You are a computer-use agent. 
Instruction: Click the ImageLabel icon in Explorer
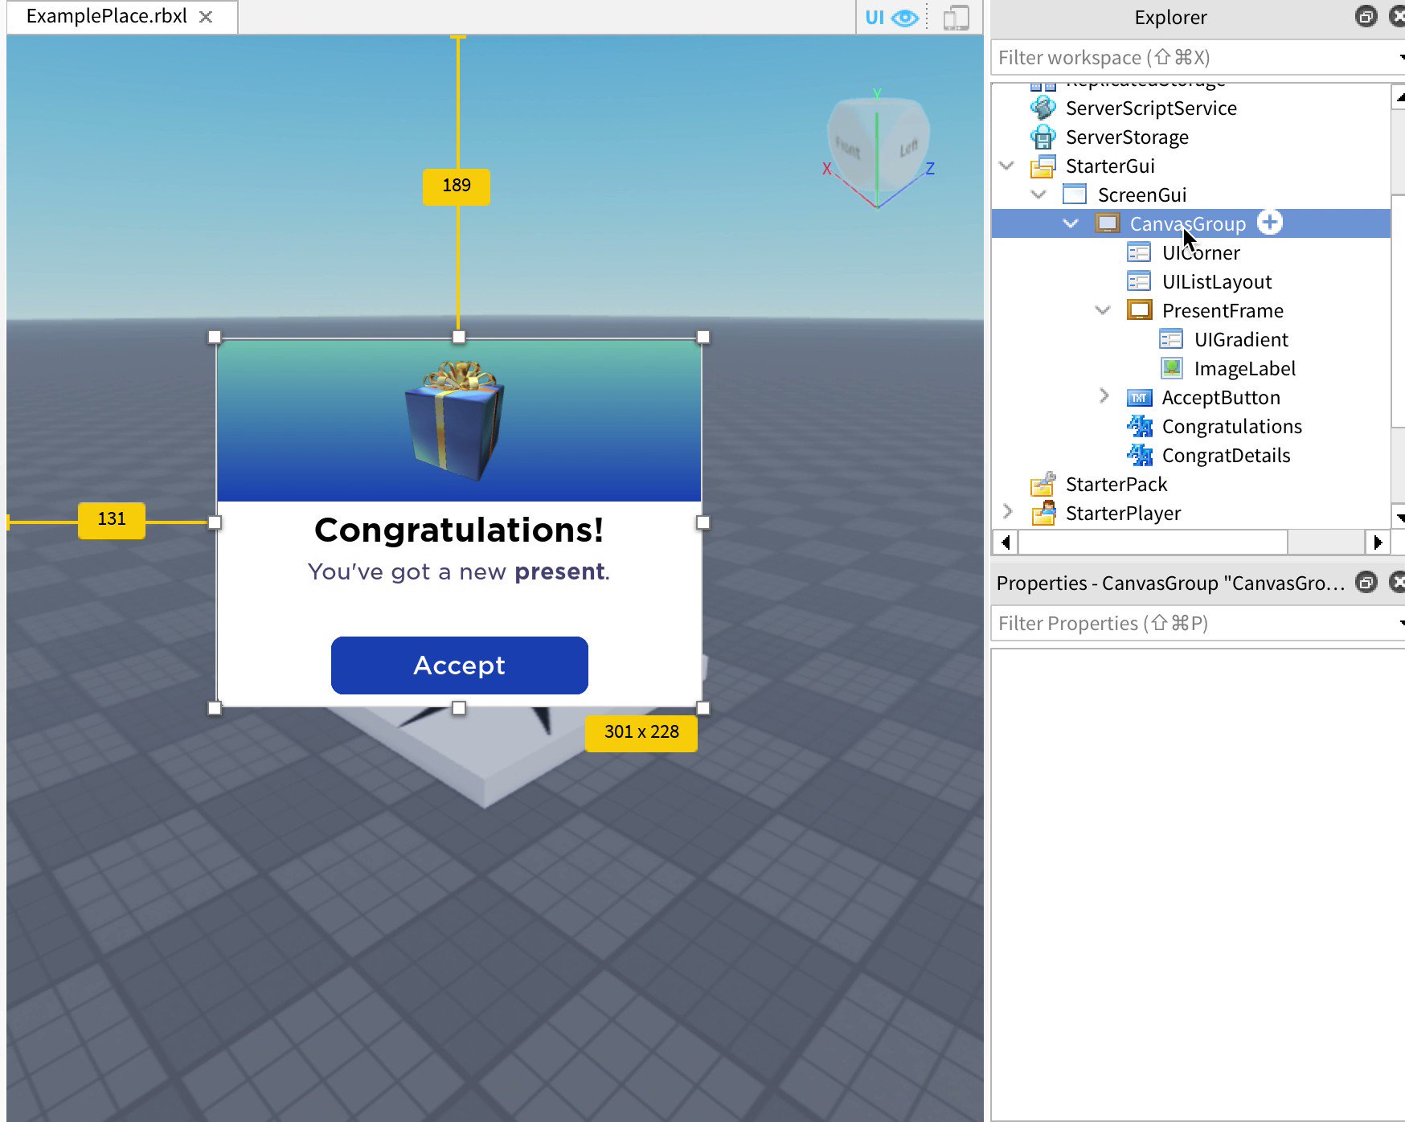(1172, 368)
